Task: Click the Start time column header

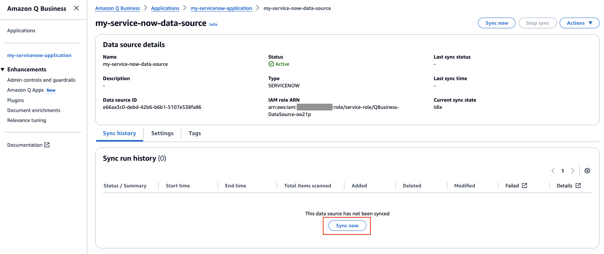Action: tap(178, 185)
